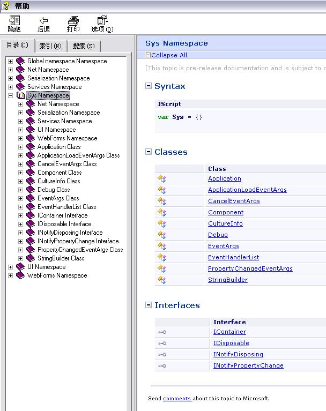Select the root Serialization Namespace tree item
Screen dimensions: 326x411
click(x=58, y=78)
